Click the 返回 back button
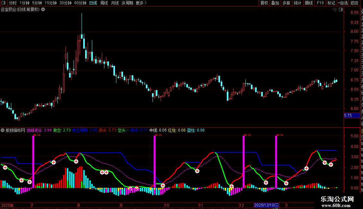 pyautogui.click(x=354, y=3)
